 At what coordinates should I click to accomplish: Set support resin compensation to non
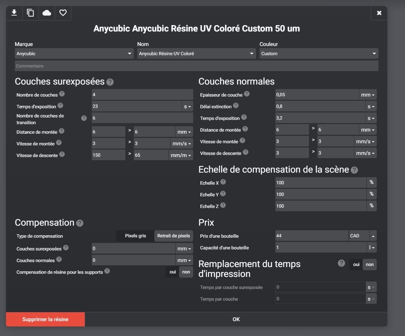click(186, 272)
